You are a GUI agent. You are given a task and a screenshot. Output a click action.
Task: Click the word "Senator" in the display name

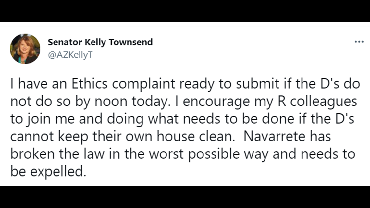65,42
